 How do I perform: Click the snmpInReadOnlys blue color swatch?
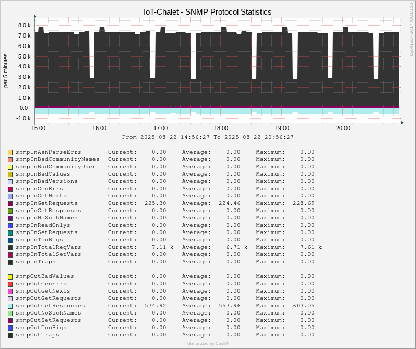point(10,226)
